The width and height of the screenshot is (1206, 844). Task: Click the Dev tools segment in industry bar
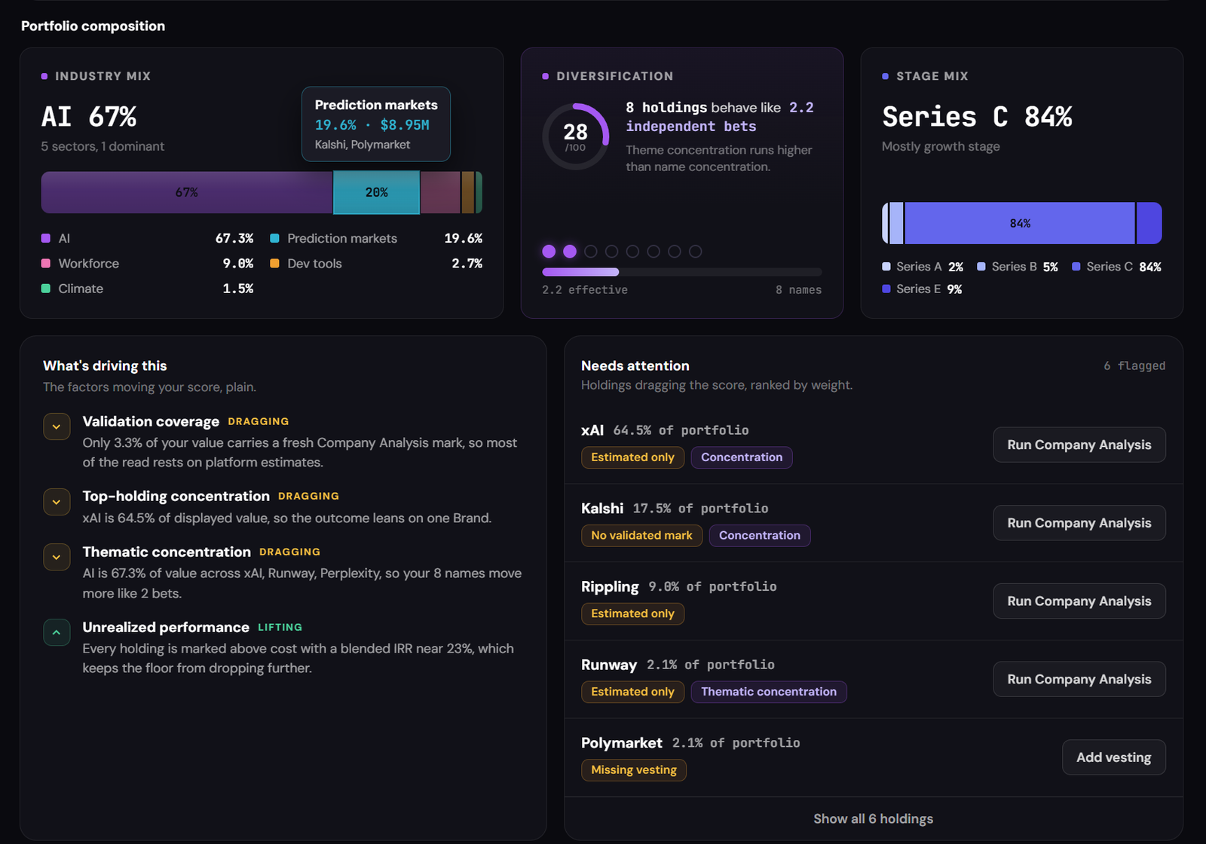tap(468, 192)
